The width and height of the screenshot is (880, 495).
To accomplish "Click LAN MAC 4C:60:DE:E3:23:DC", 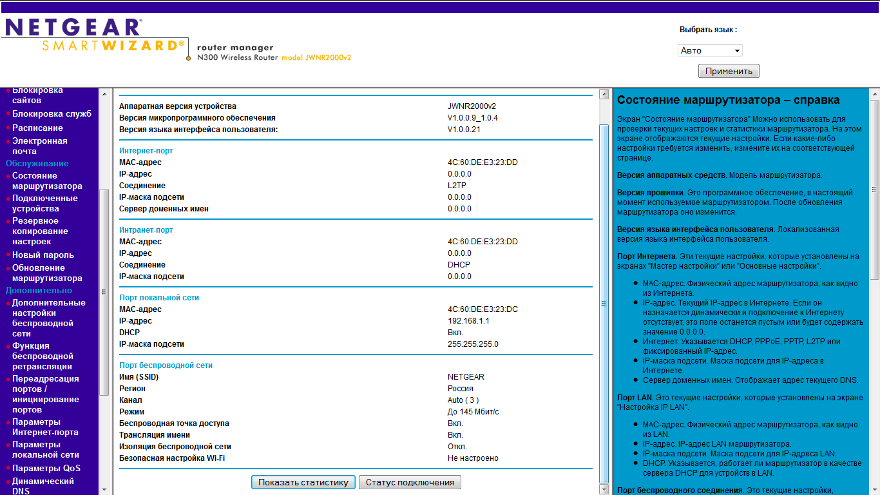I will (483, 309).
